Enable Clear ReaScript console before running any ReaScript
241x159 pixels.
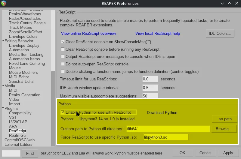pos(63,49)
